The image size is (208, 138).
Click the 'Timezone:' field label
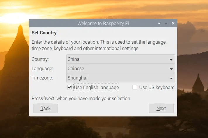click(x=43, y=78)
